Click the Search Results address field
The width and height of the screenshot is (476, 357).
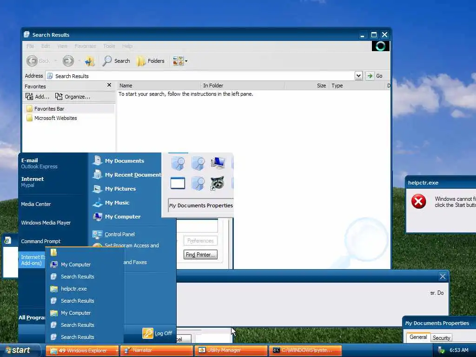[x=200, y=76]
